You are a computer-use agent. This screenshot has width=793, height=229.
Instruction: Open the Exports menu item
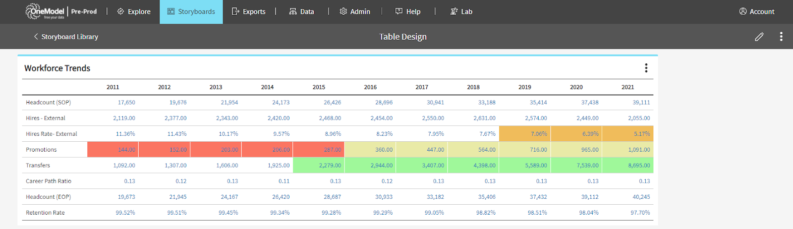click(x=254, y=11)
